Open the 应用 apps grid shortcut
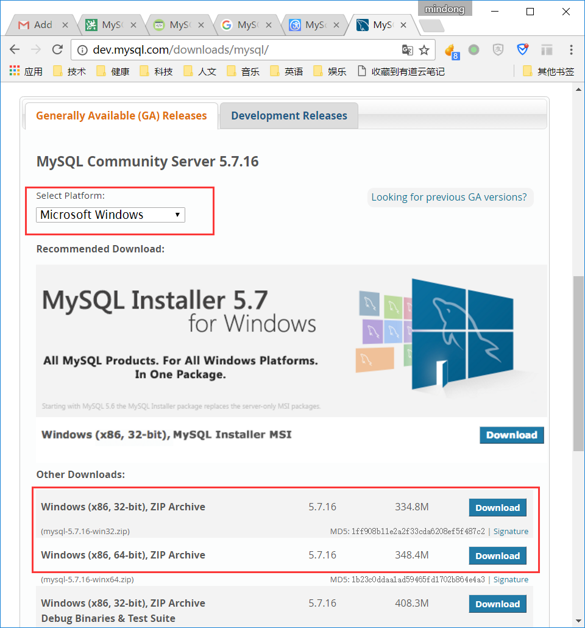 pyautogui.click(x=26, y=71)
